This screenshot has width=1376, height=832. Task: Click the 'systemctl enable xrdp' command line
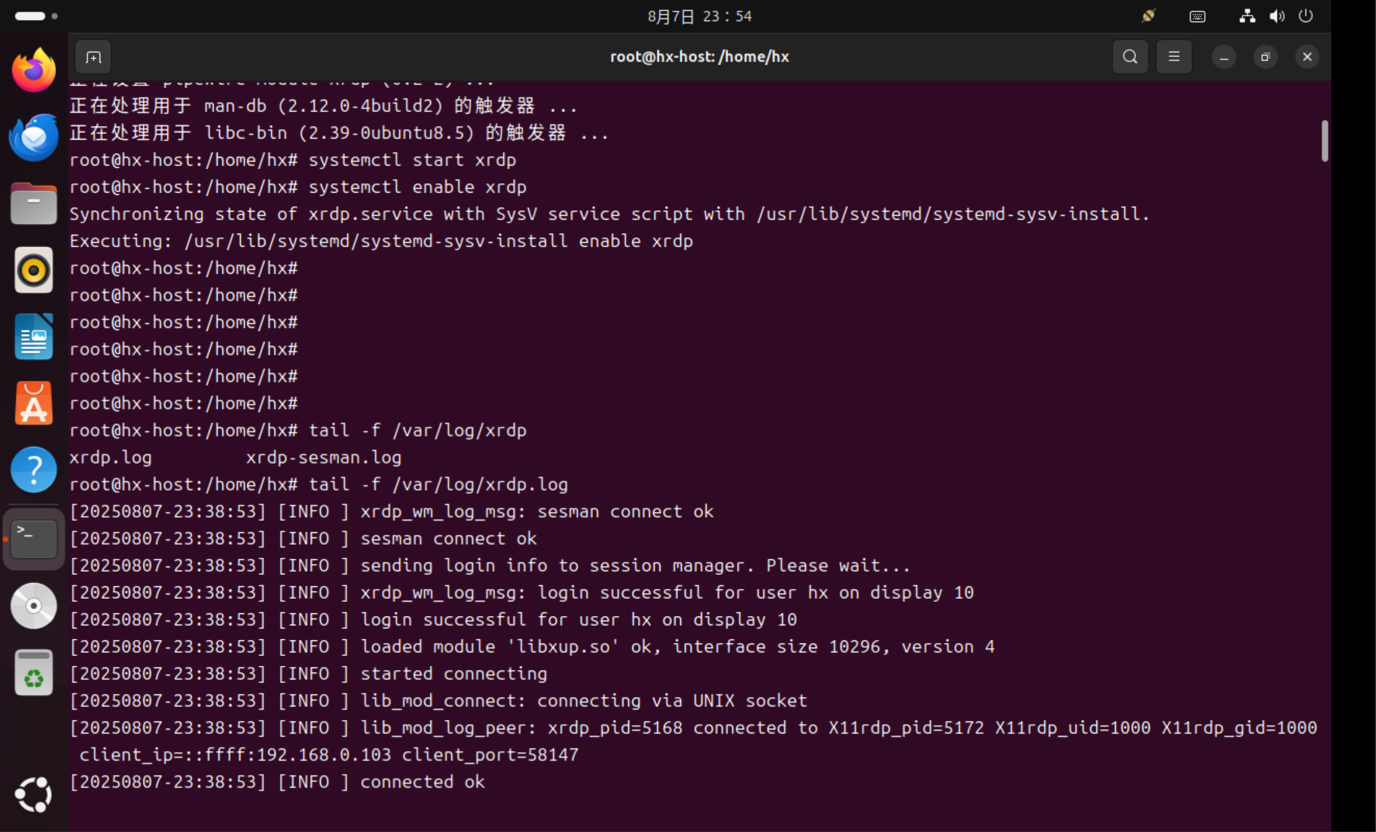[298, 187]
